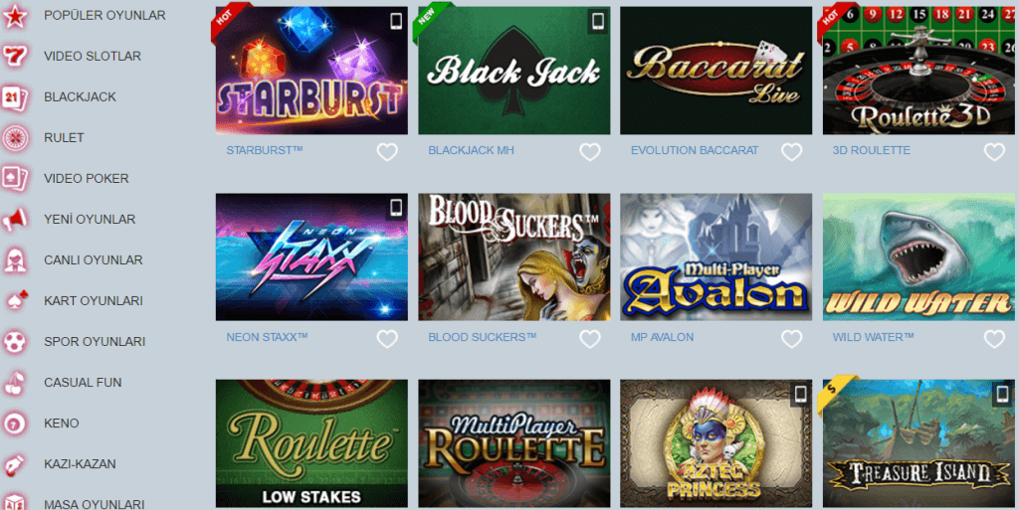
Task: Click the MP AVALON game link
Action: point(662,337)
